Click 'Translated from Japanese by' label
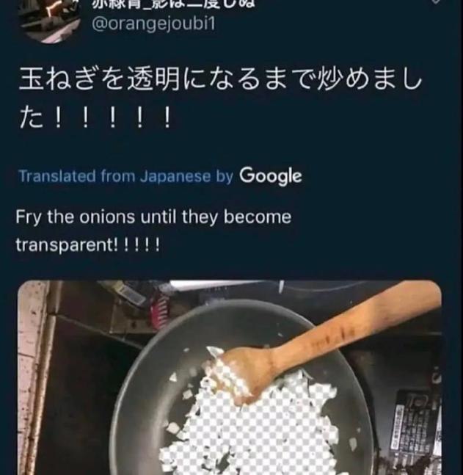The height and width of the screenshot is (475, 463). point(125,176)
